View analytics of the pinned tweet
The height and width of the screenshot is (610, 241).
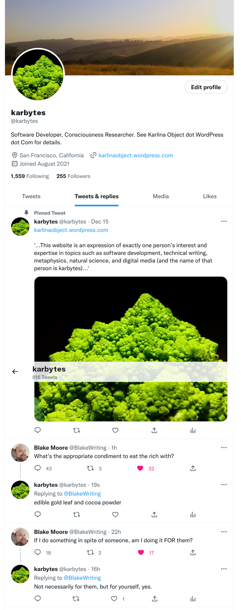[193, 430]
